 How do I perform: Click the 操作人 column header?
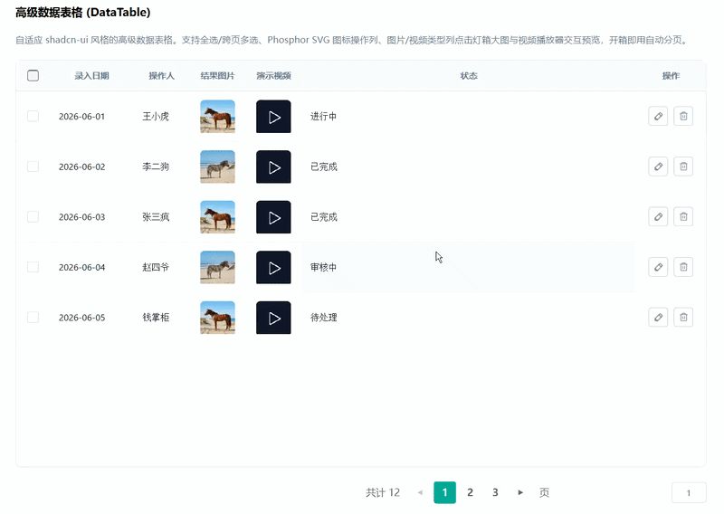point(162,76)
